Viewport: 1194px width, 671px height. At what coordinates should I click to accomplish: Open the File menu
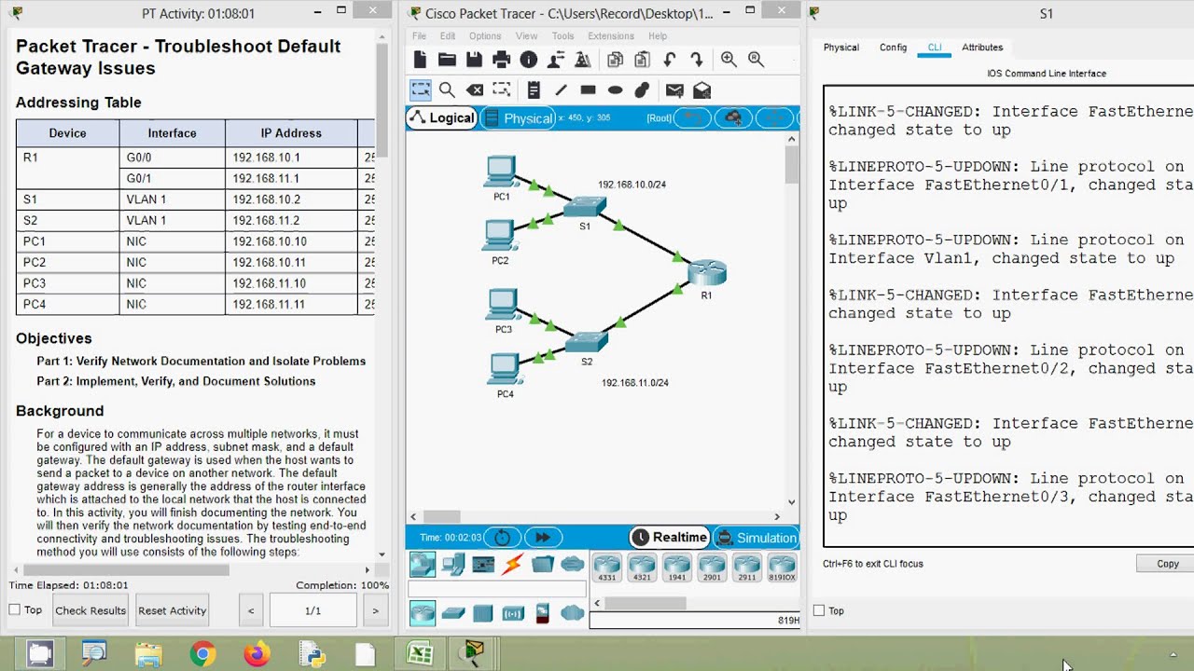[x=419, y=36]
